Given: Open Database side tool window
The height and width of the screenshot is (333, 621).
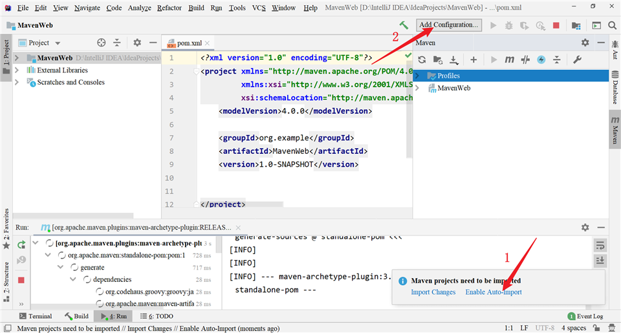Looking at the screenshot, I should pyautogui.click(x=615, y=88).
